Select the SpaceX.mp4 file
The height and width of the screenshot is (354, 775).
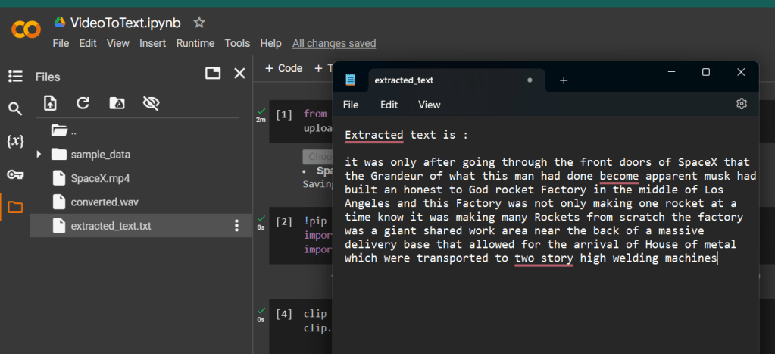95,179
